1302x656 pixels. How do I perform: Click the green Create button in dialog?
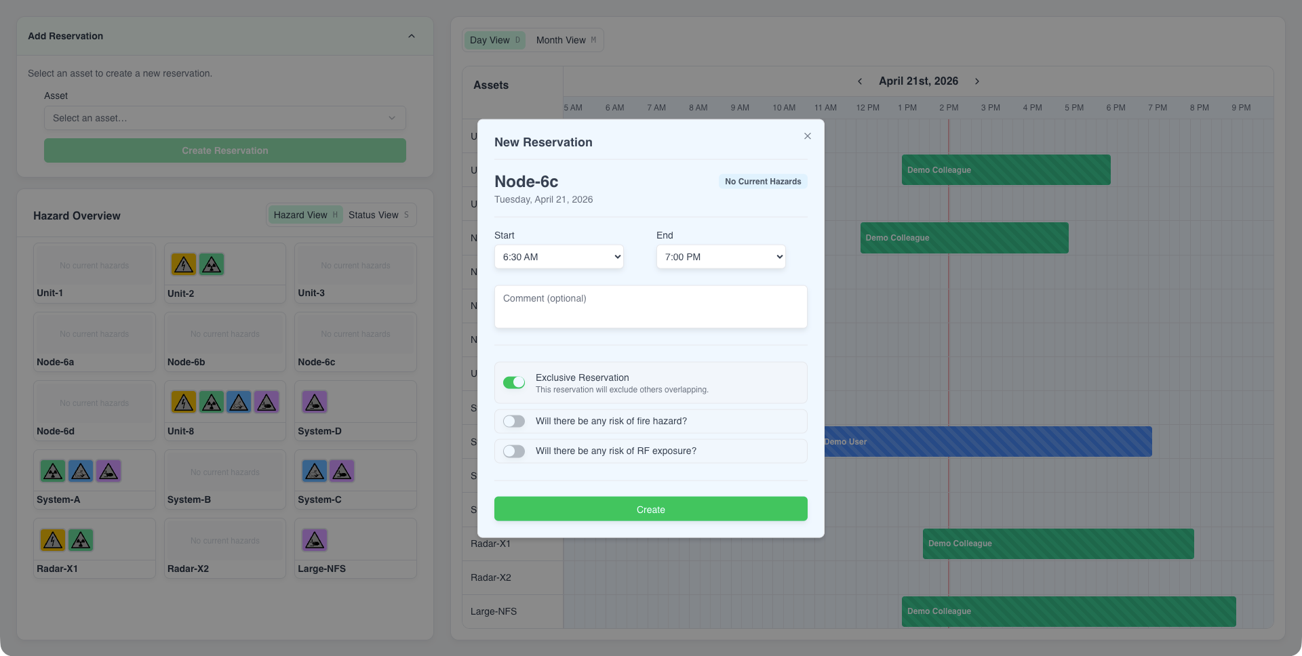tap(651, 509)
